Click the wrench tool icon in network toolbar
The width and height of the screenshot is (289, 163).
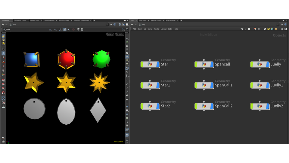pos(242,29)
